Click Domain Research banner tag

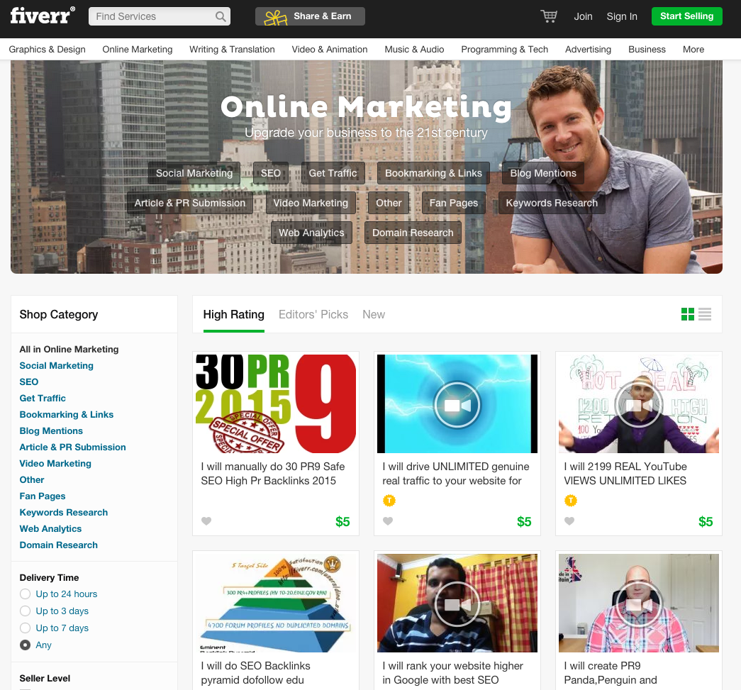click(x=413, y=233)
